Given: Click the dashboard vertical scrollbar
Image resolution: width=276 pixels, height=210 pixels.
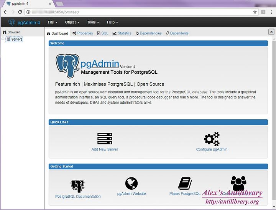Looking at the screenshot, I should coord(274,120).
